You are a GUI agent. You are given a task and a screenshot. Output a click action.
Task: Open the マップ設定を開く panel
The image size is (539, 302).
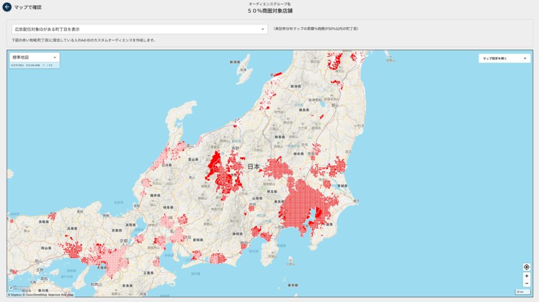click(504, 58)
